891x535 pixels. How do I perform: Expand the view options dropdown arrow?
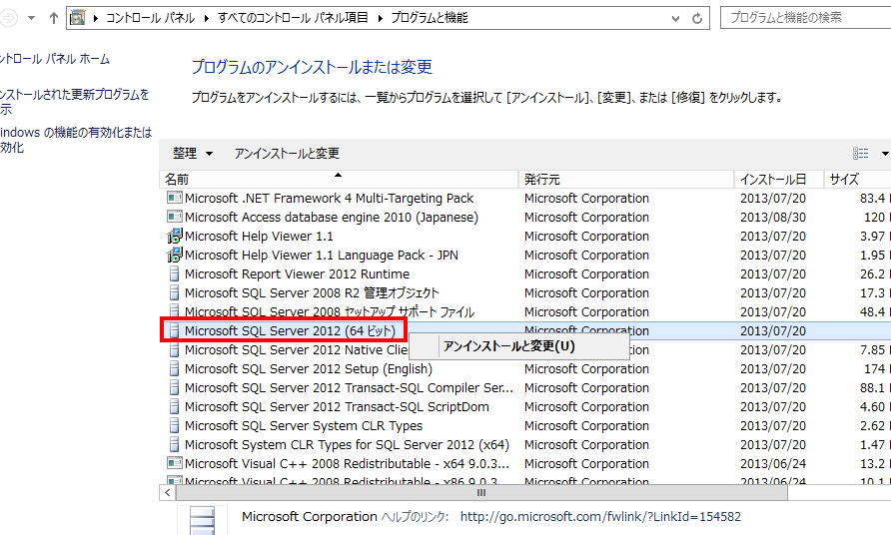(x=884, y=154)
